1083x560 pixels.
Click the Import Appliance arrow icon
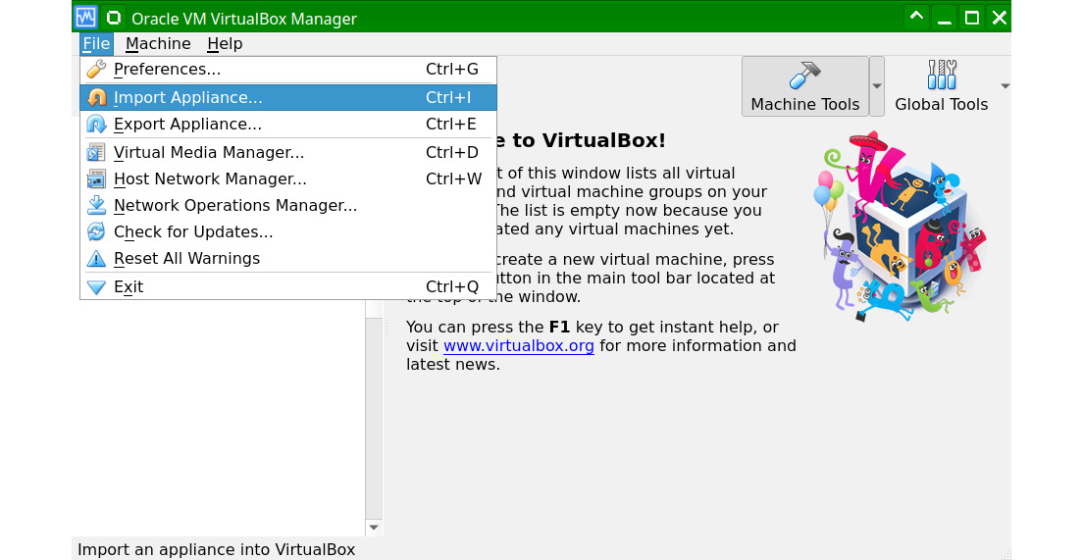pos(96,98)
